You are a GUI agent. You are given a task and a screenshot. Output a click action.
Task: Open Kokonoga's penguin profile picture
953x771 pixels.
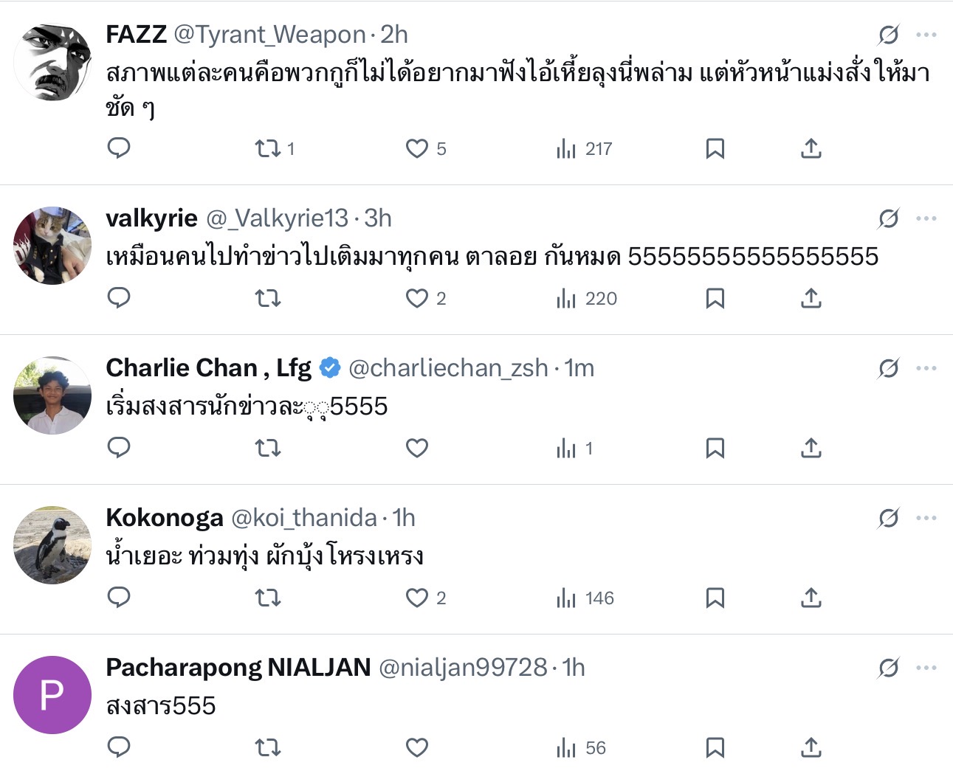coord(52,544)
